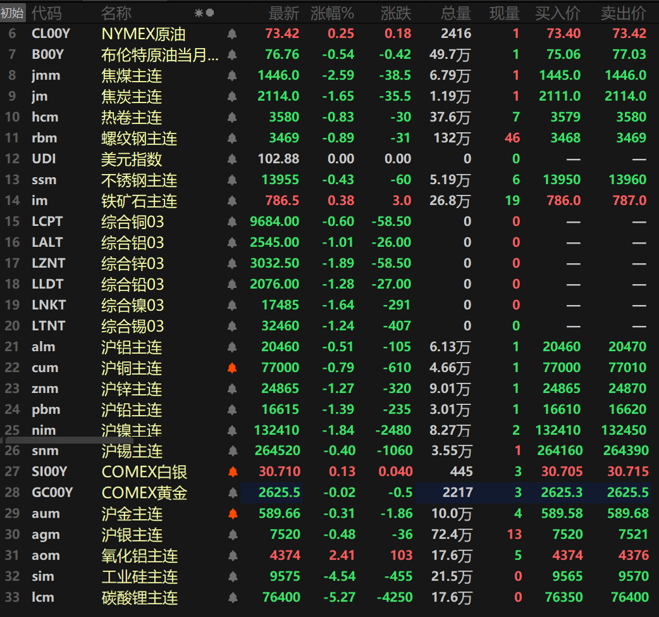Click the alarm bell for 沪锌主连
Screen dimensions: 659x617
pos(231,389)
